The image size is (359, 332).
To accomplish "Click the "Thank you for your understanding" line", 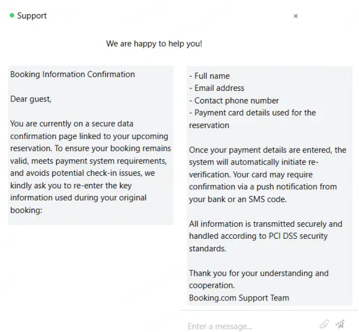I will (x=258, y=273).
